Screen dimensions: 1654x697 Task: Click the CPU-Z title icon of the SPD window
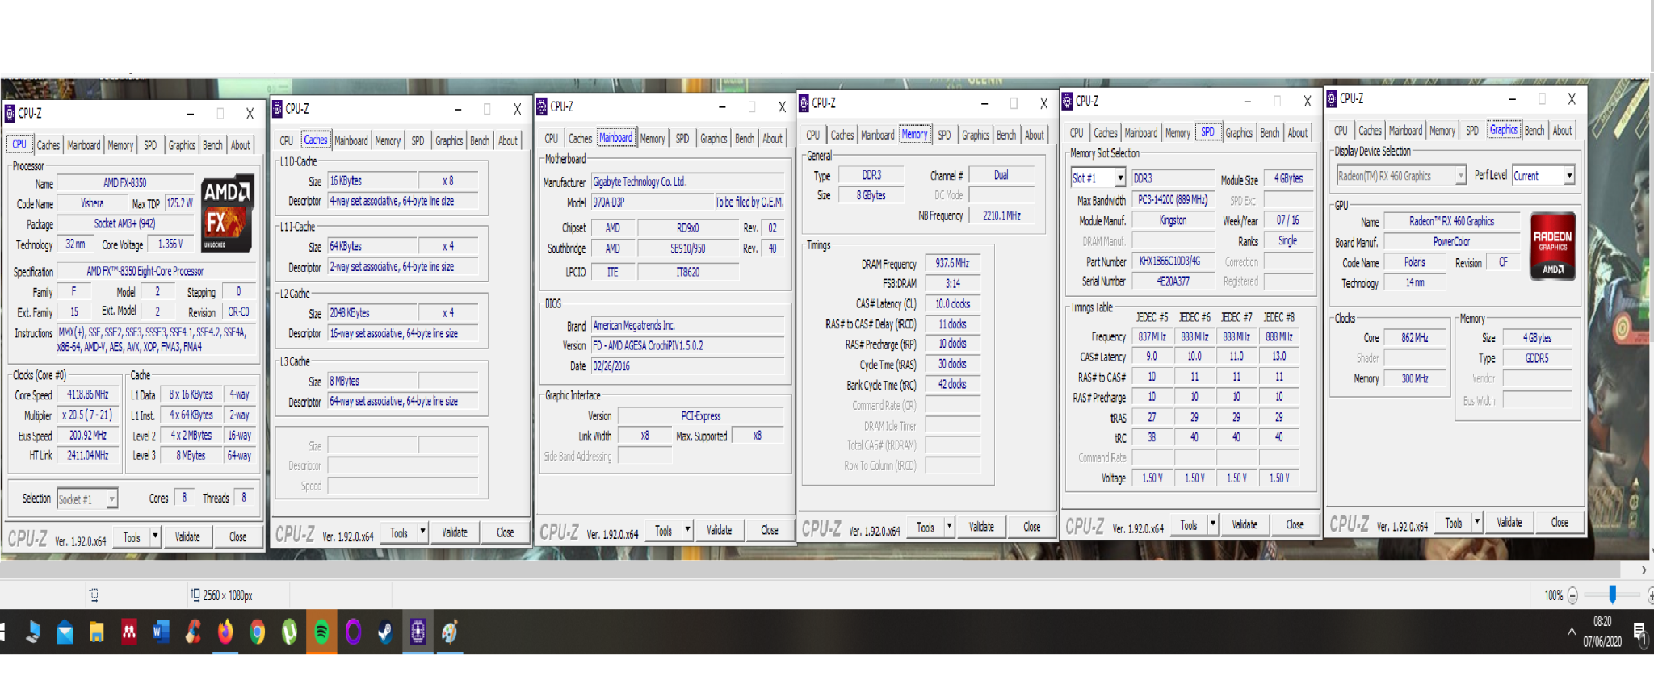1067,102
